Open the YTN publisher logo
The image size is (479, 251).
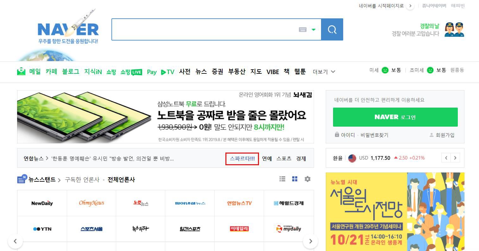point(42,229)
